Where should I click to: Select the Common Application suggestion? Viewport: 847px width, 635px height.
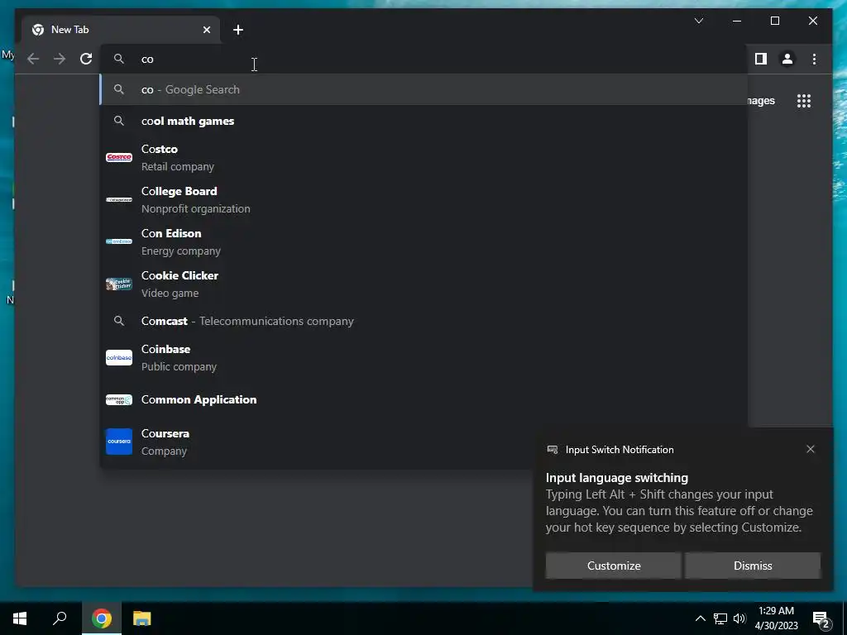coord(424,399)
